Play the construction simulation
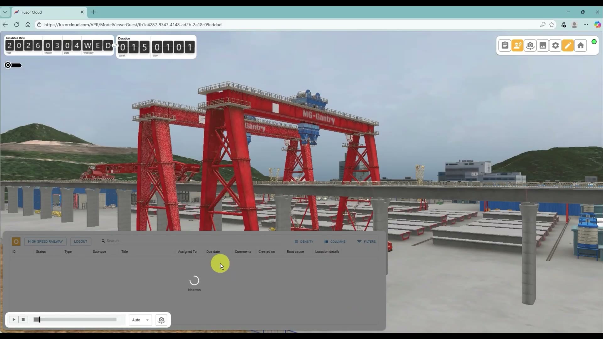 click(x=14, y=320)
